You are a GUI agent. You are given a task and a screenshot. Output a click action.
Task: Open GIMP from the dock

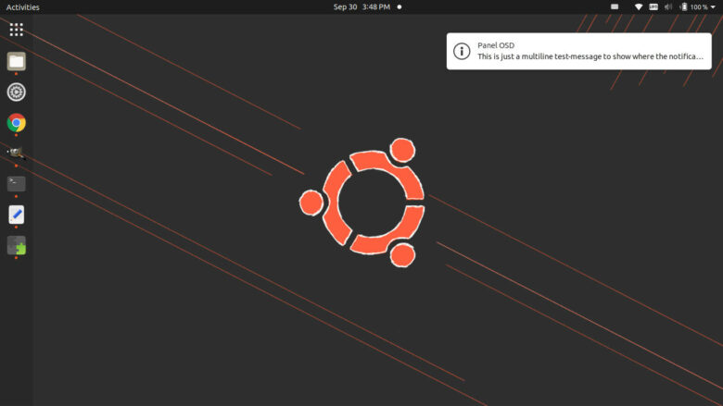[16, 154]
